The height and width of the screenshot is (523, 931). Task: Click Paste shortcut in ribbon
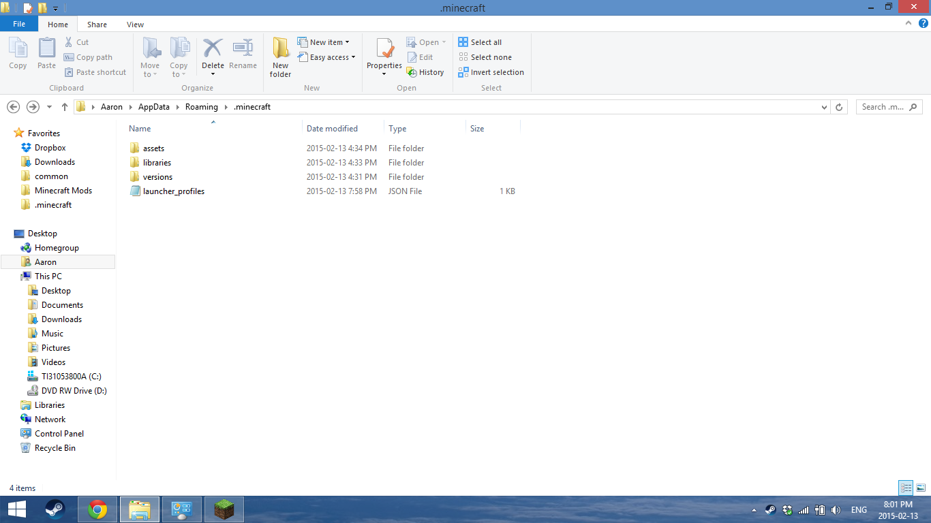point(95,72)
